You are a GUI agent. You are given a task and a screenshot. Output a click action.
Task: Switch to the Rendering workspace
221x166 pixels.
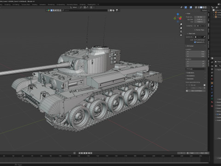51,5
